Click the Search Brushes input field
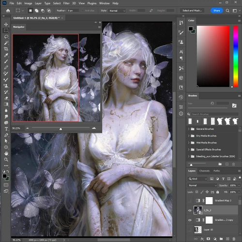Image resolution: width=242 pixels, height=242 pixels. (215, 114)
